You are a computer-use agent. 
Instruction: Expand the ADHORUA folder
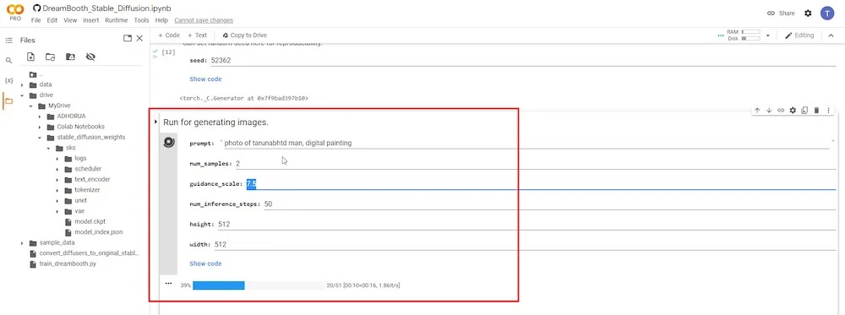click(x=40, y=117)
